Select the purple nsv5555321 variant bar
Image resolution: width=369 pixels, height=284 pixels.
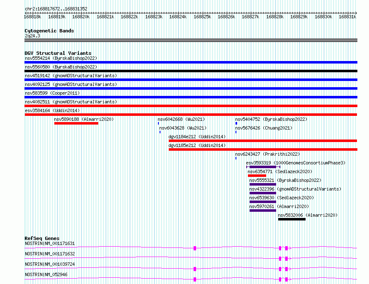coord(263,184)
